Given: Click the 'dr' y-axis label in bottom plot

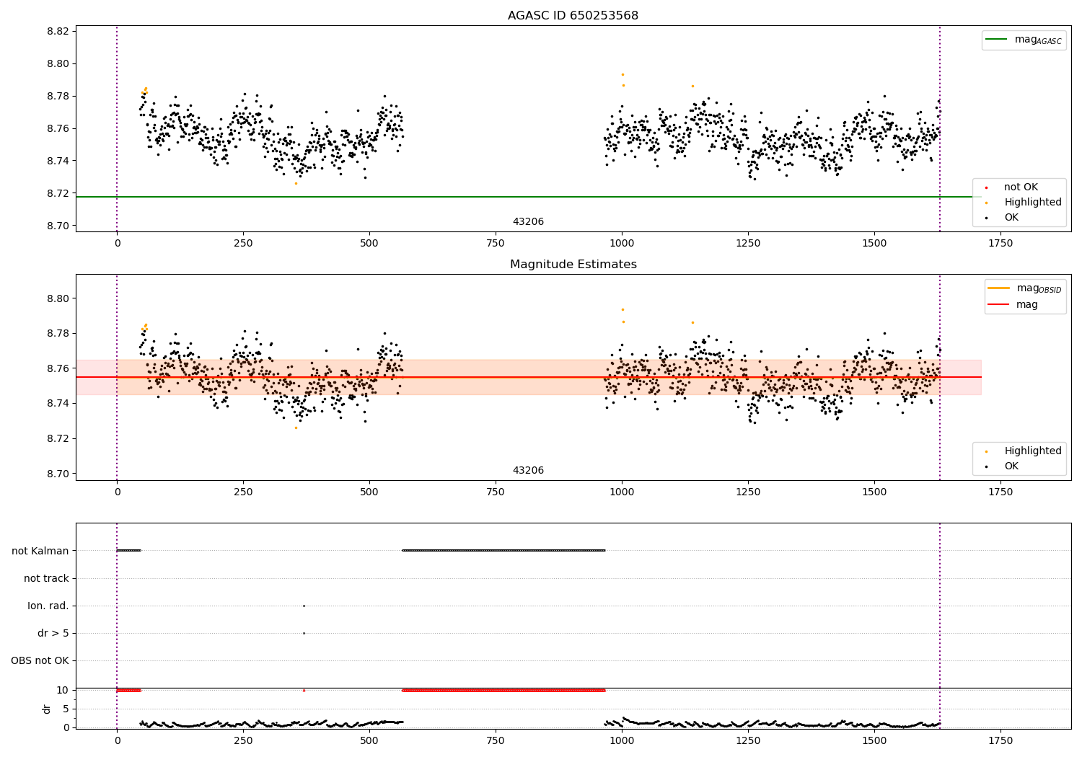Looking at the screenshot, I should coord(47,709).
